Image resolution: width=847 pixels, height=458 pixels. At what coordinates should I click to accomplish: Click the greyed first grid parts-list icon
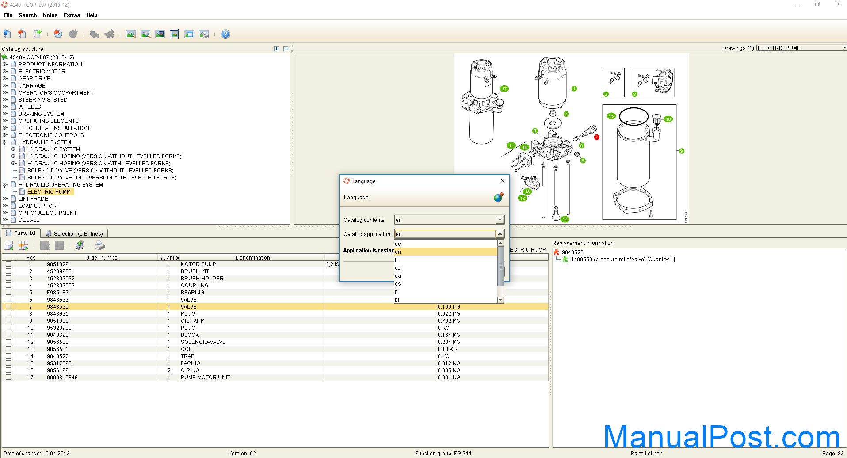45,245
